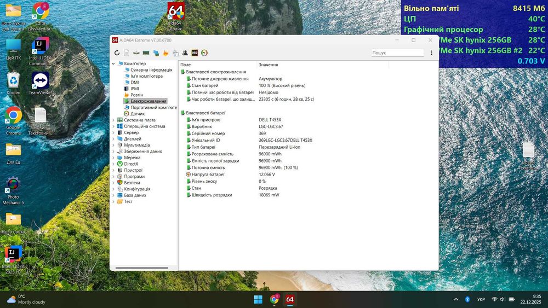Expand the Системна плата tree node
The height and width of the screenshot is (308, 548).
click(x=113, y=120)
